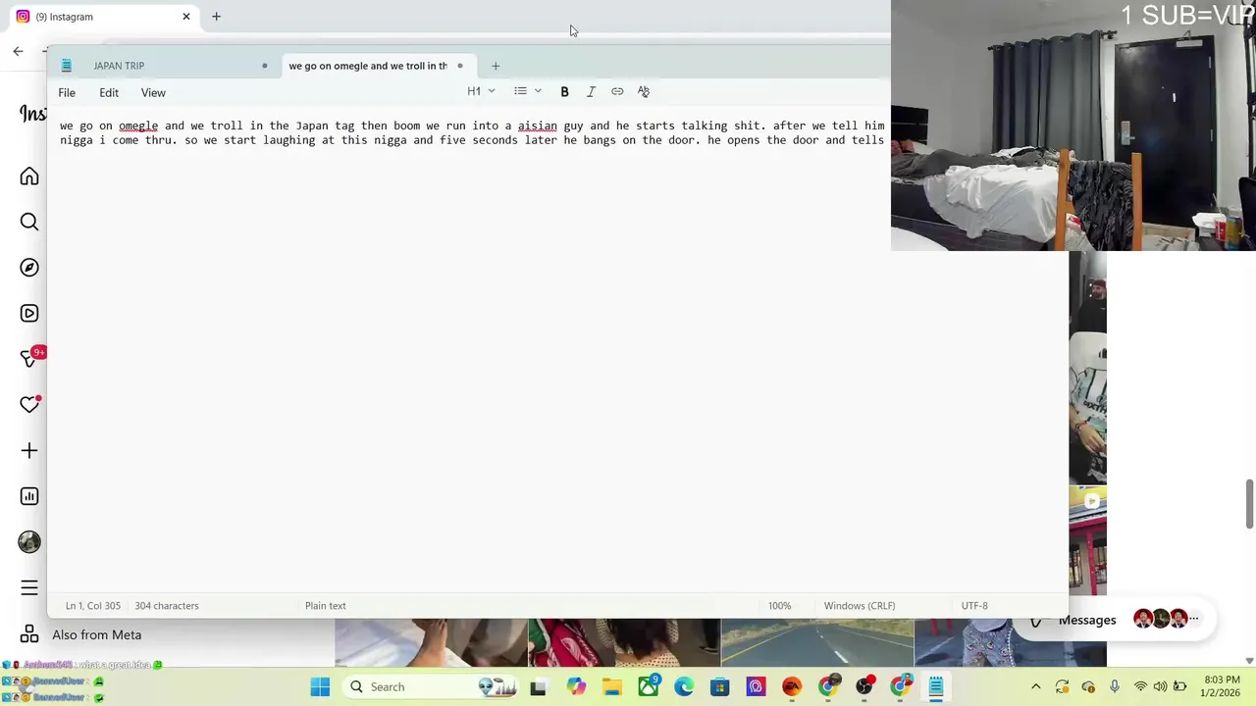Viewport: 1256px width, 706px height.
Task: Click the 304 characters count in the status bar
Action: point(167,606)
